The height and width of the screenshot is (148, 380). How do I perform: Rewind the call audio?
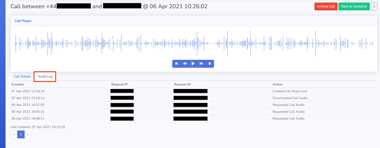[x=185, y=63]
